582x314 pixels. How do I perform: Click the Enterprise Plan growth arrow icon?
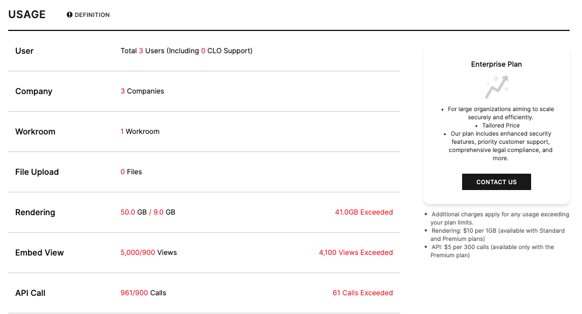(x=497, y=87)
